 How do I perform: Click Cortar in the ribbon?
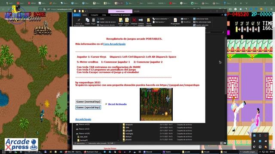(101, 19)
